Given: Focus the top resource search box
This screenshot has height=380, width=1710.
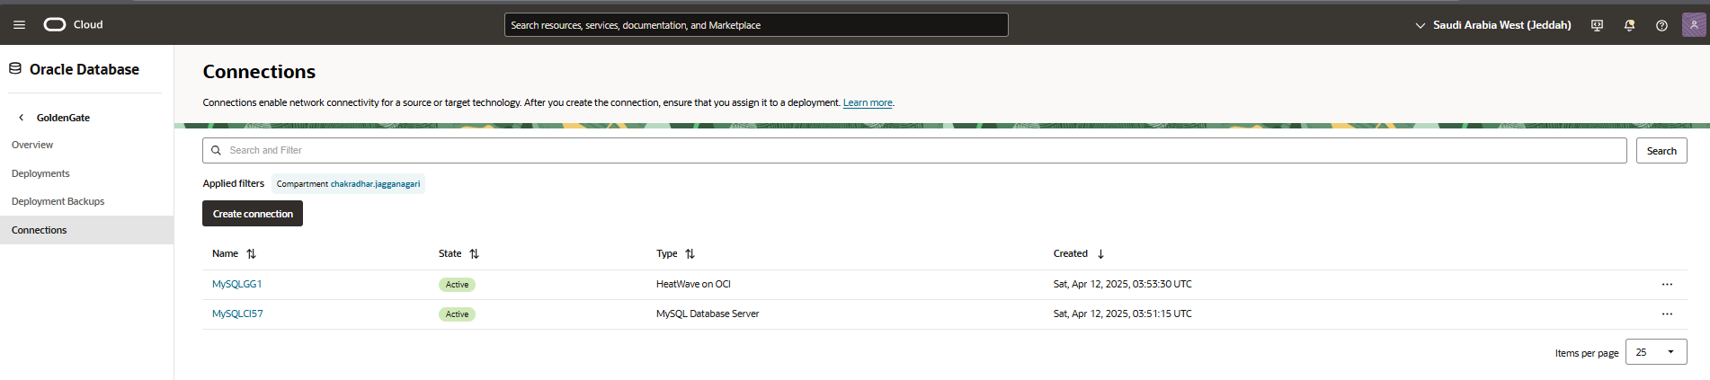Looking at the screenshot, I should click(756, 25).
